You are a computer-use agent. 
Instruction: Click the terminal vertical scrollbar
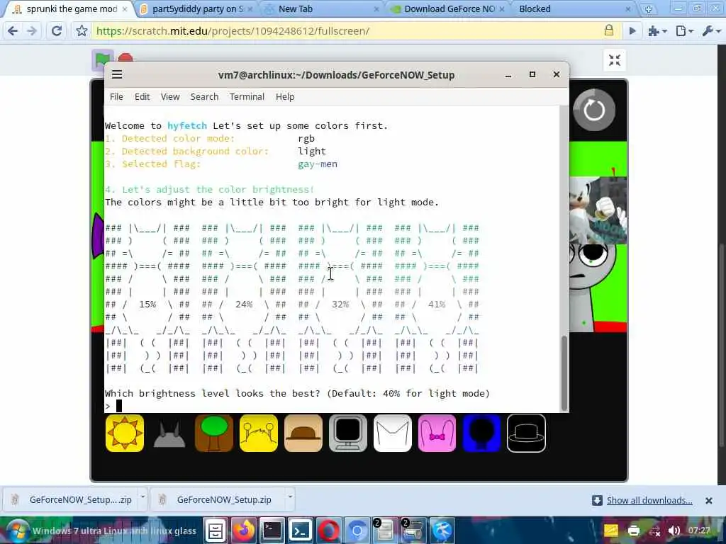(564, 373)
